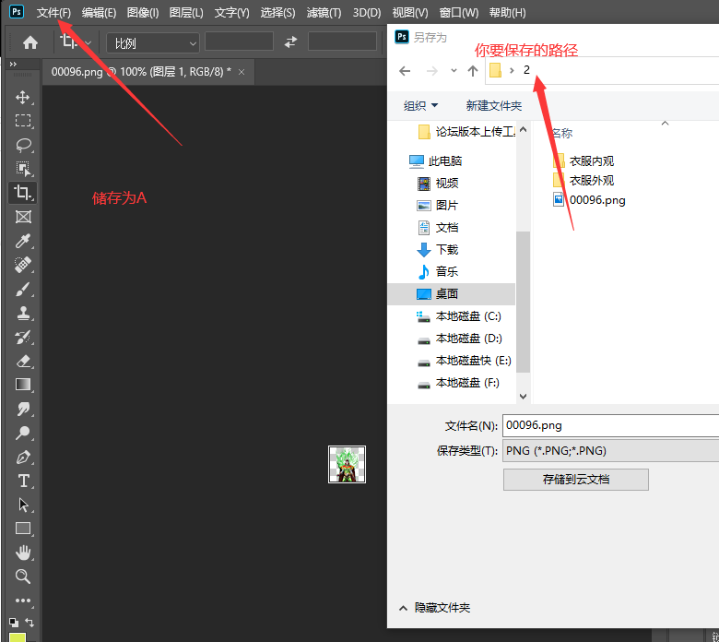This screenshot has width=719, height=642.
Task: Select the Lasso tool
Action: [x=23, y=145]
